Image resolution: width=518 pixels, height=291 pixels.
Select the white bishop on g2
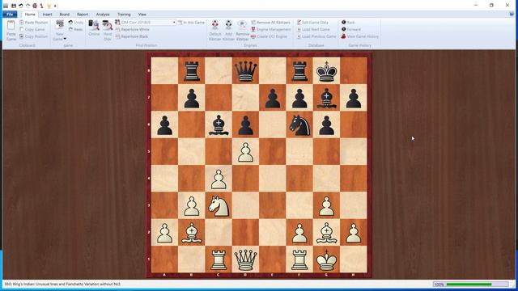click(x=326, y=233)
